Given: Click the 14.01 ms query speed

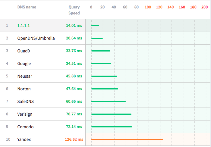Looking at the screenshot, I should pos(74,25).
